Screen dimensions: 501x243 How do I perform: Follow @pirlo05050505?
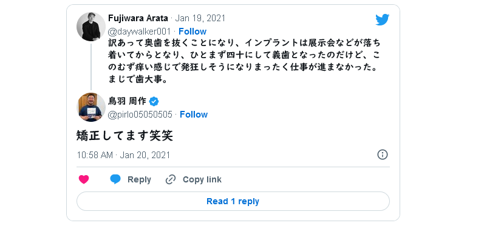coord(194,115)
